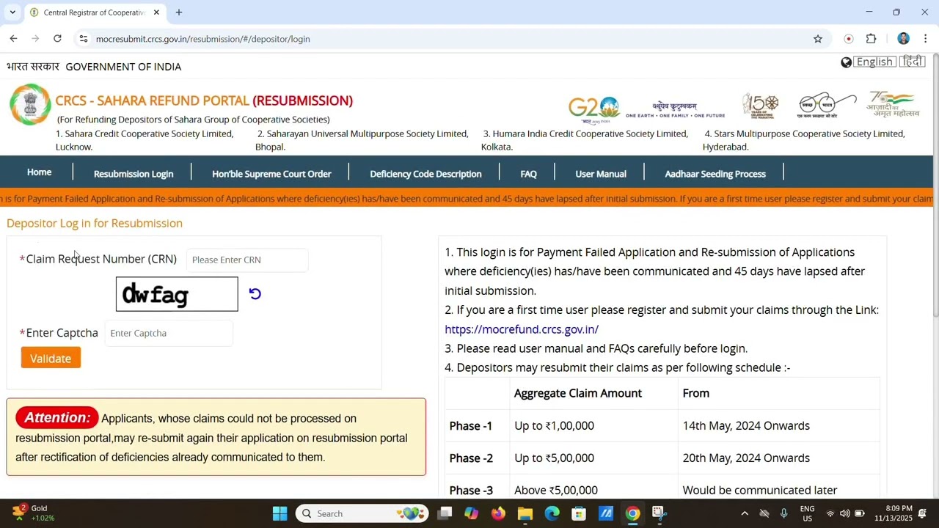Click the browser address bar URL
The height and width of the screenshot is (528, 939).
tap(203, 39)
